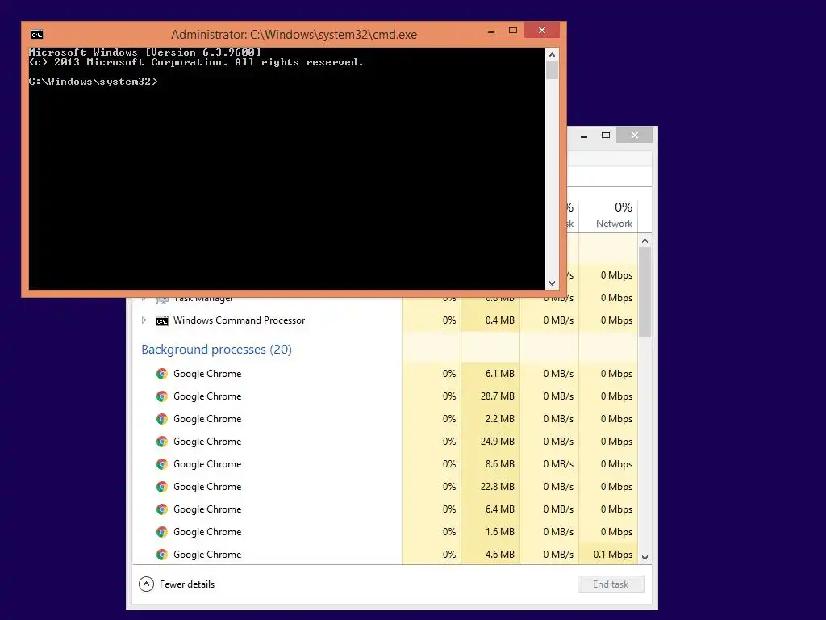Maximize the Task Manager window

(606, 136)
